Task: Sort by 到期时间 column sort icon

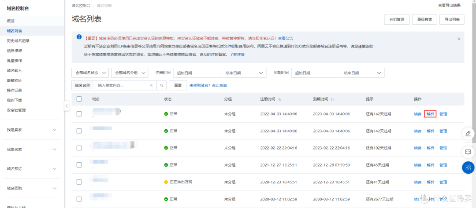Action: pyautogui.click(x=332, y=99)
